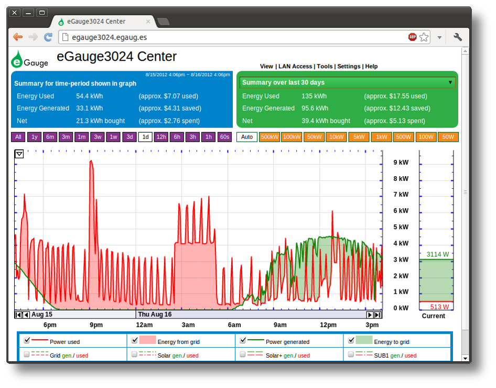This screenshot has width=496, height=388.
Task: Set power scale to 50W
Action: click(x=448, y=137)
